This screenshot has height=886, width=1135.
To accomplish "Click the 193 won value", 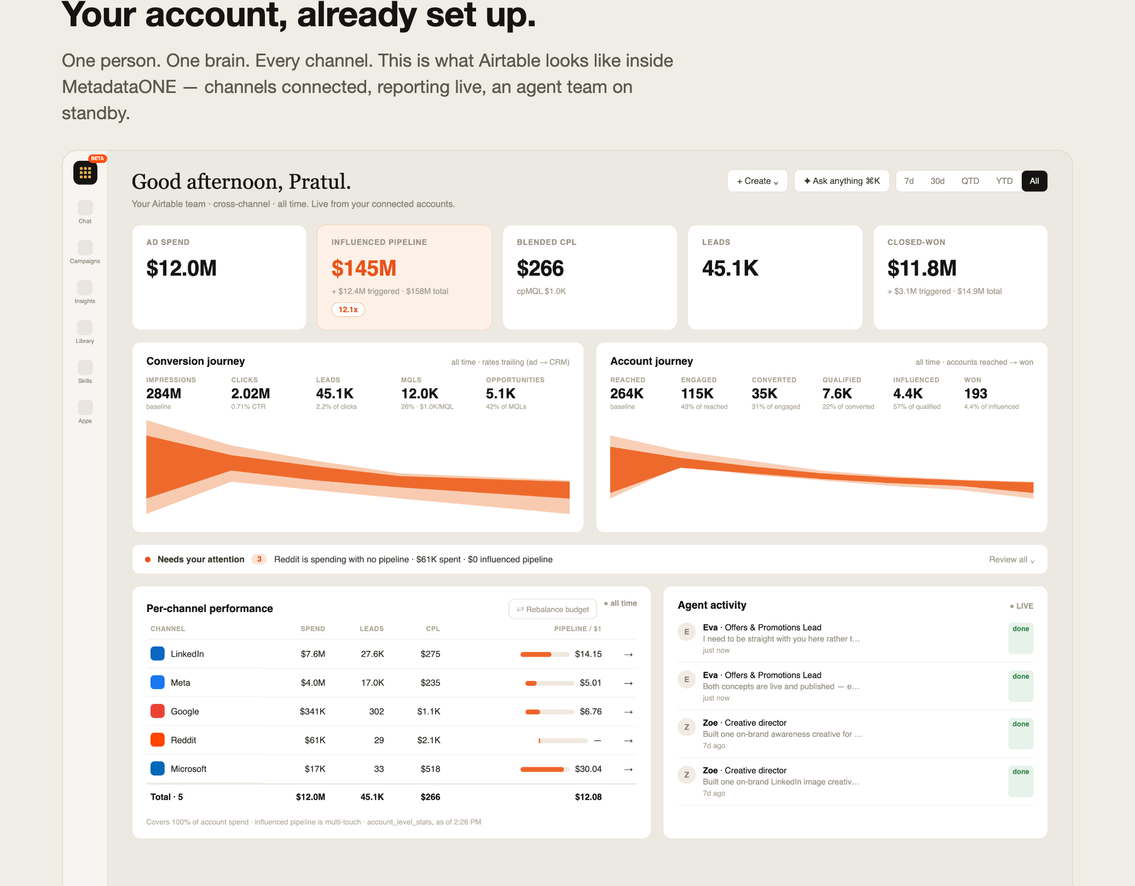I will click(975, 394).
